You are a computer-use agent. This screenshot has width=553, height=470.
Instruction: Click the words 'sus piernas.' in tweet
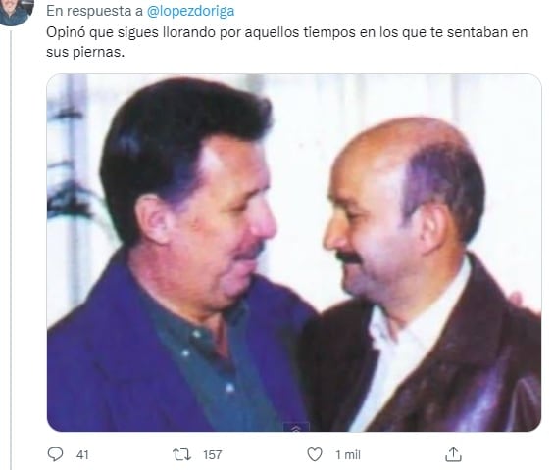(85, 52)
